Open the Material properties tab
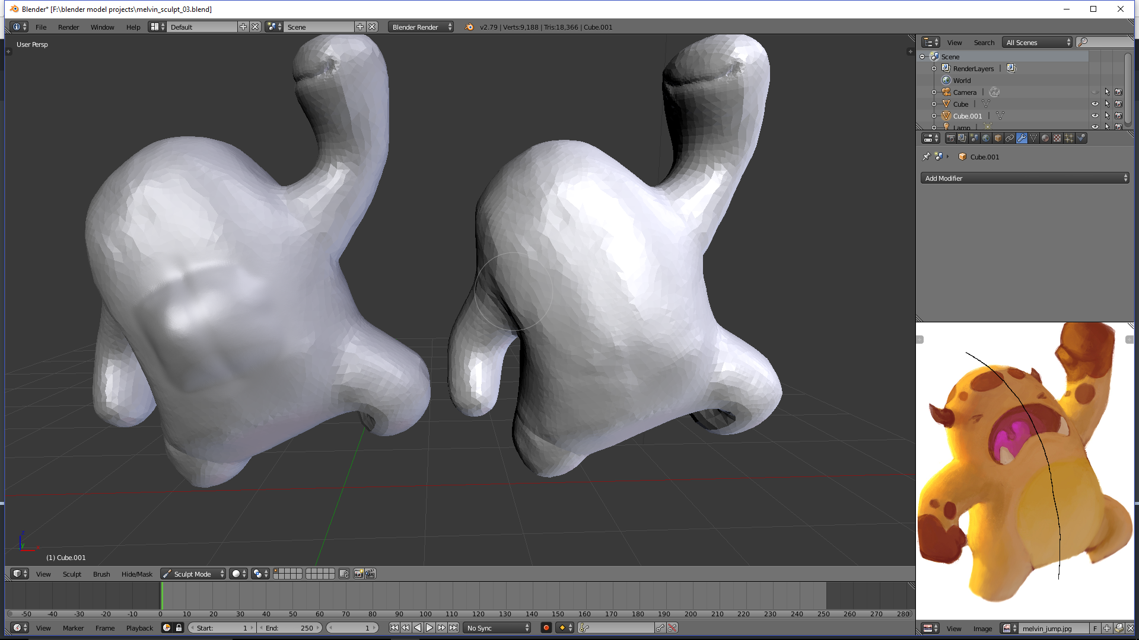 pos(1045,138)
